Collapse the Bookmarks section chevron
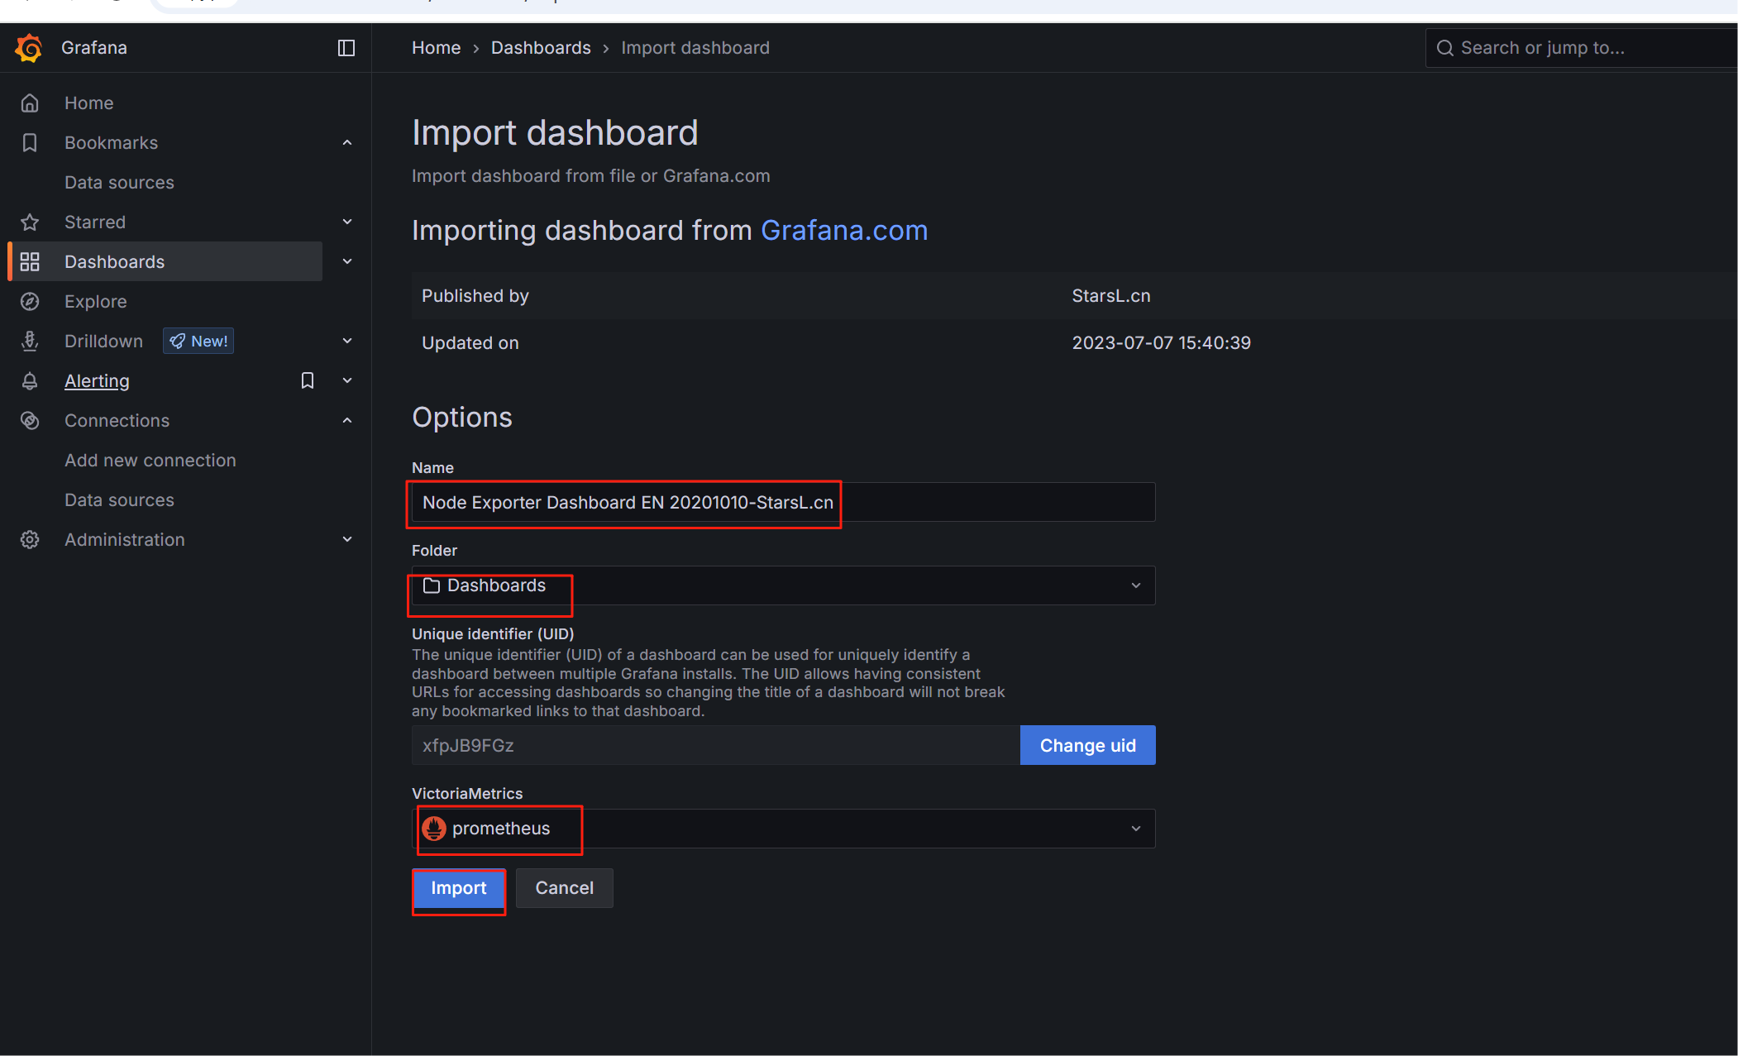Image resolution: width=1738 pixels, height=1056 pixels. [x=347, y=143]
